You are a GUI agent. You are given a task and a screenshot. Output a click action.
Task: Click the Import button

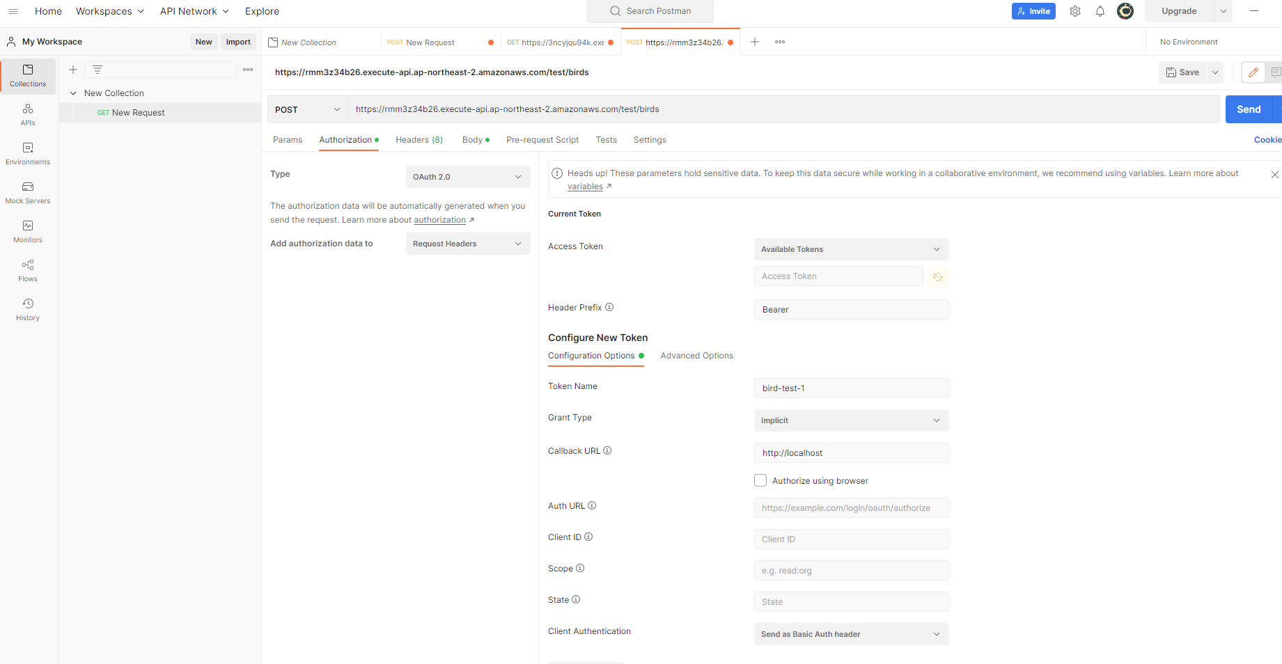pyautogui.click(x=238, y=42)
